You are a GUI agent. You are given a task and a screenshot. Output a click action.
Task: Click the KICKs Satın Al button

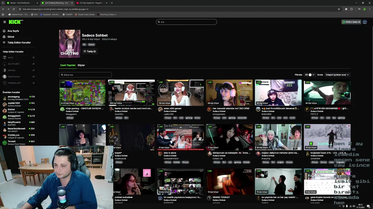[351, 22]
